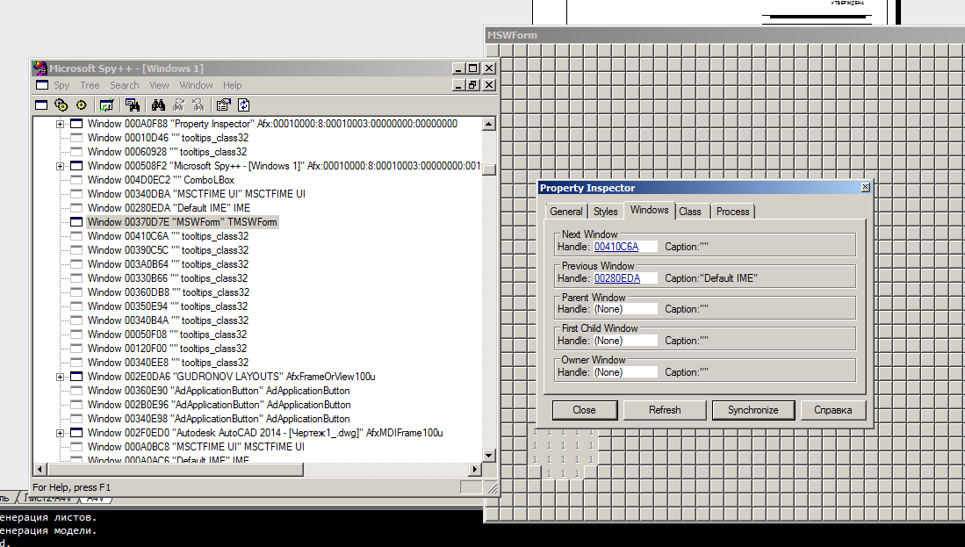The image size is (965, 547).
Task: Switch to the Styles tab
Action: [605, 212]
